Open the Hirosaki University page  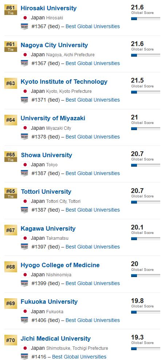coord(48,8)
